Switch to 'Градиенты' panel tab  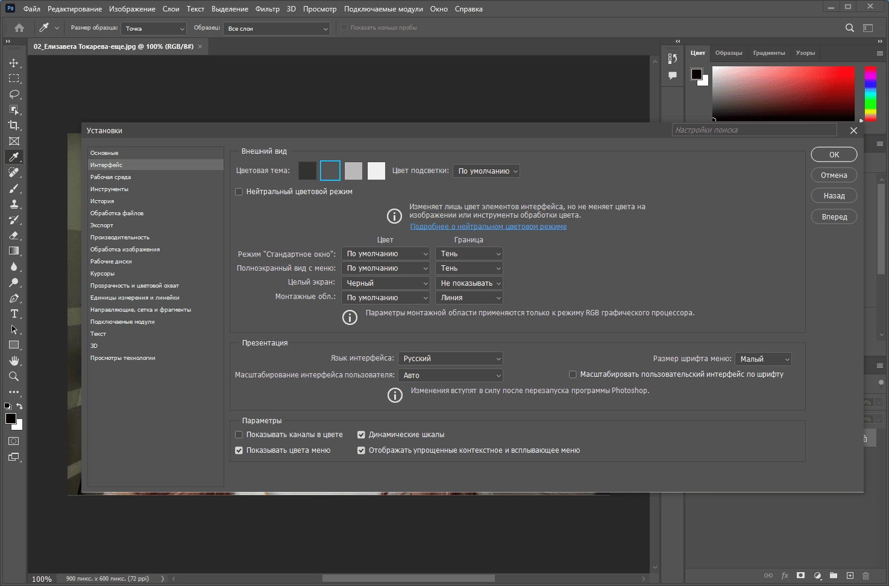[769, 53]
